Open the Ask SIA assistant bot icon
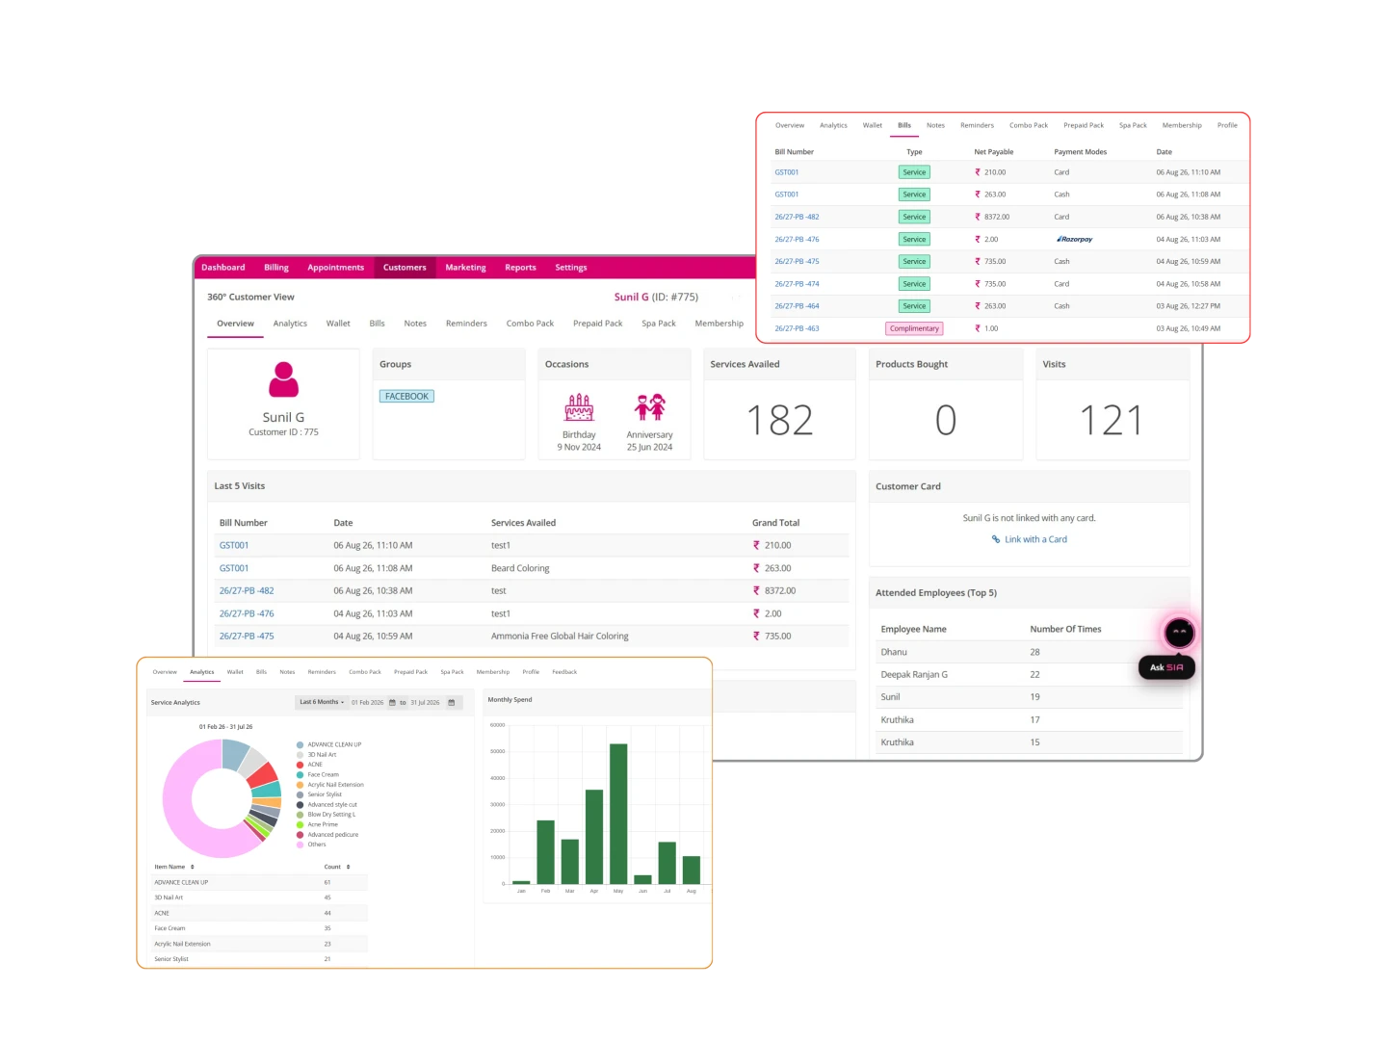 click(x=1179, y=633)
